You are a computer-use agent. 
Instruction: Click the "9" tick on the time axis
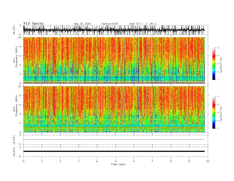click(x=189, y=161)
